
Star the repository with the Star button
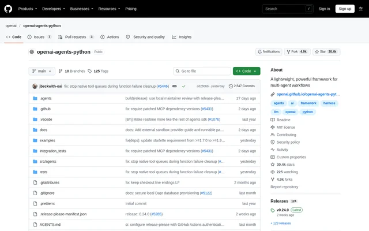[326, 51]
